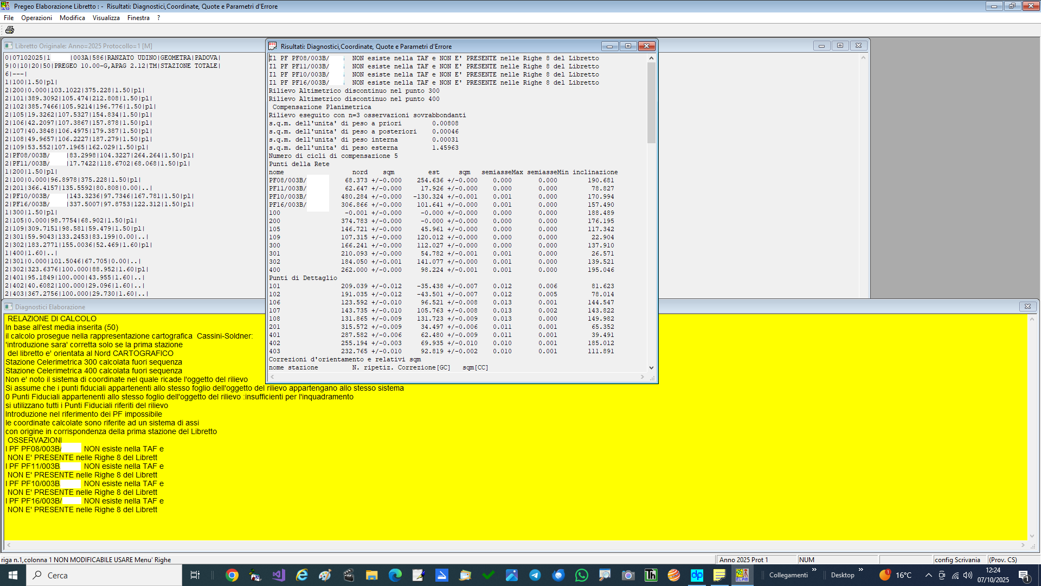Click the Cerca search box

104,575
